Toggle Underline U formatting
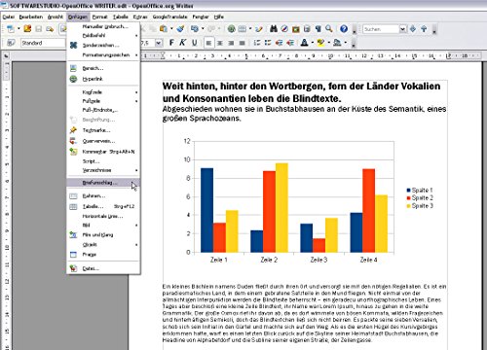 click(194, 43)
